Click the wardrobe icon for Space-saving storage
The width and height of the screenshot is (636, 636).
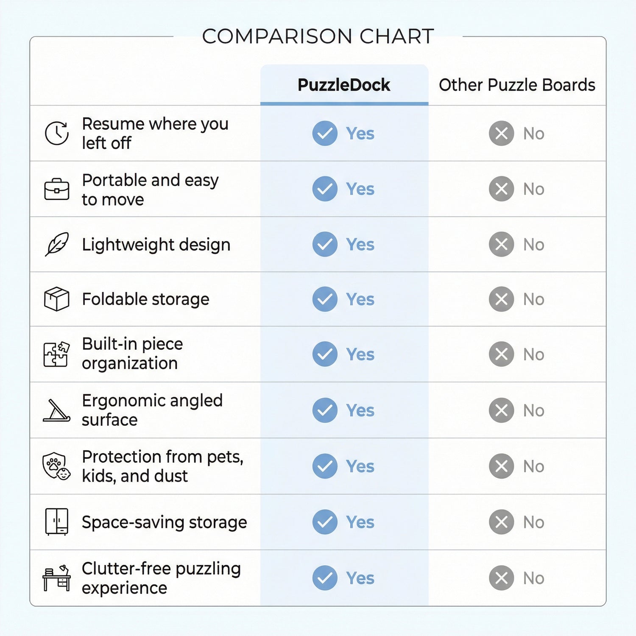tap(56, 522)
